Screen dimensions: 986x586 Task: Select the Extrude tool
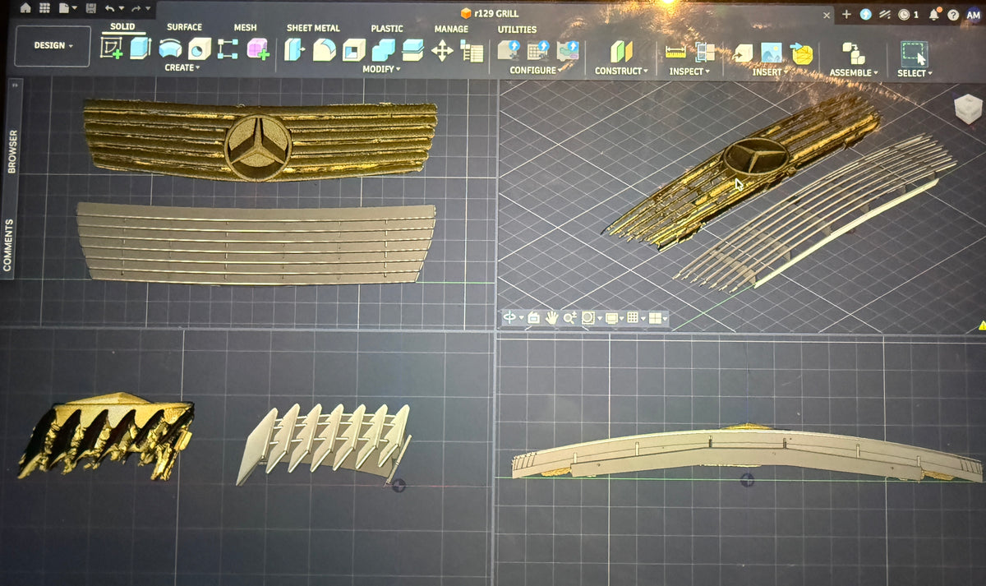(x=141, y=49)
